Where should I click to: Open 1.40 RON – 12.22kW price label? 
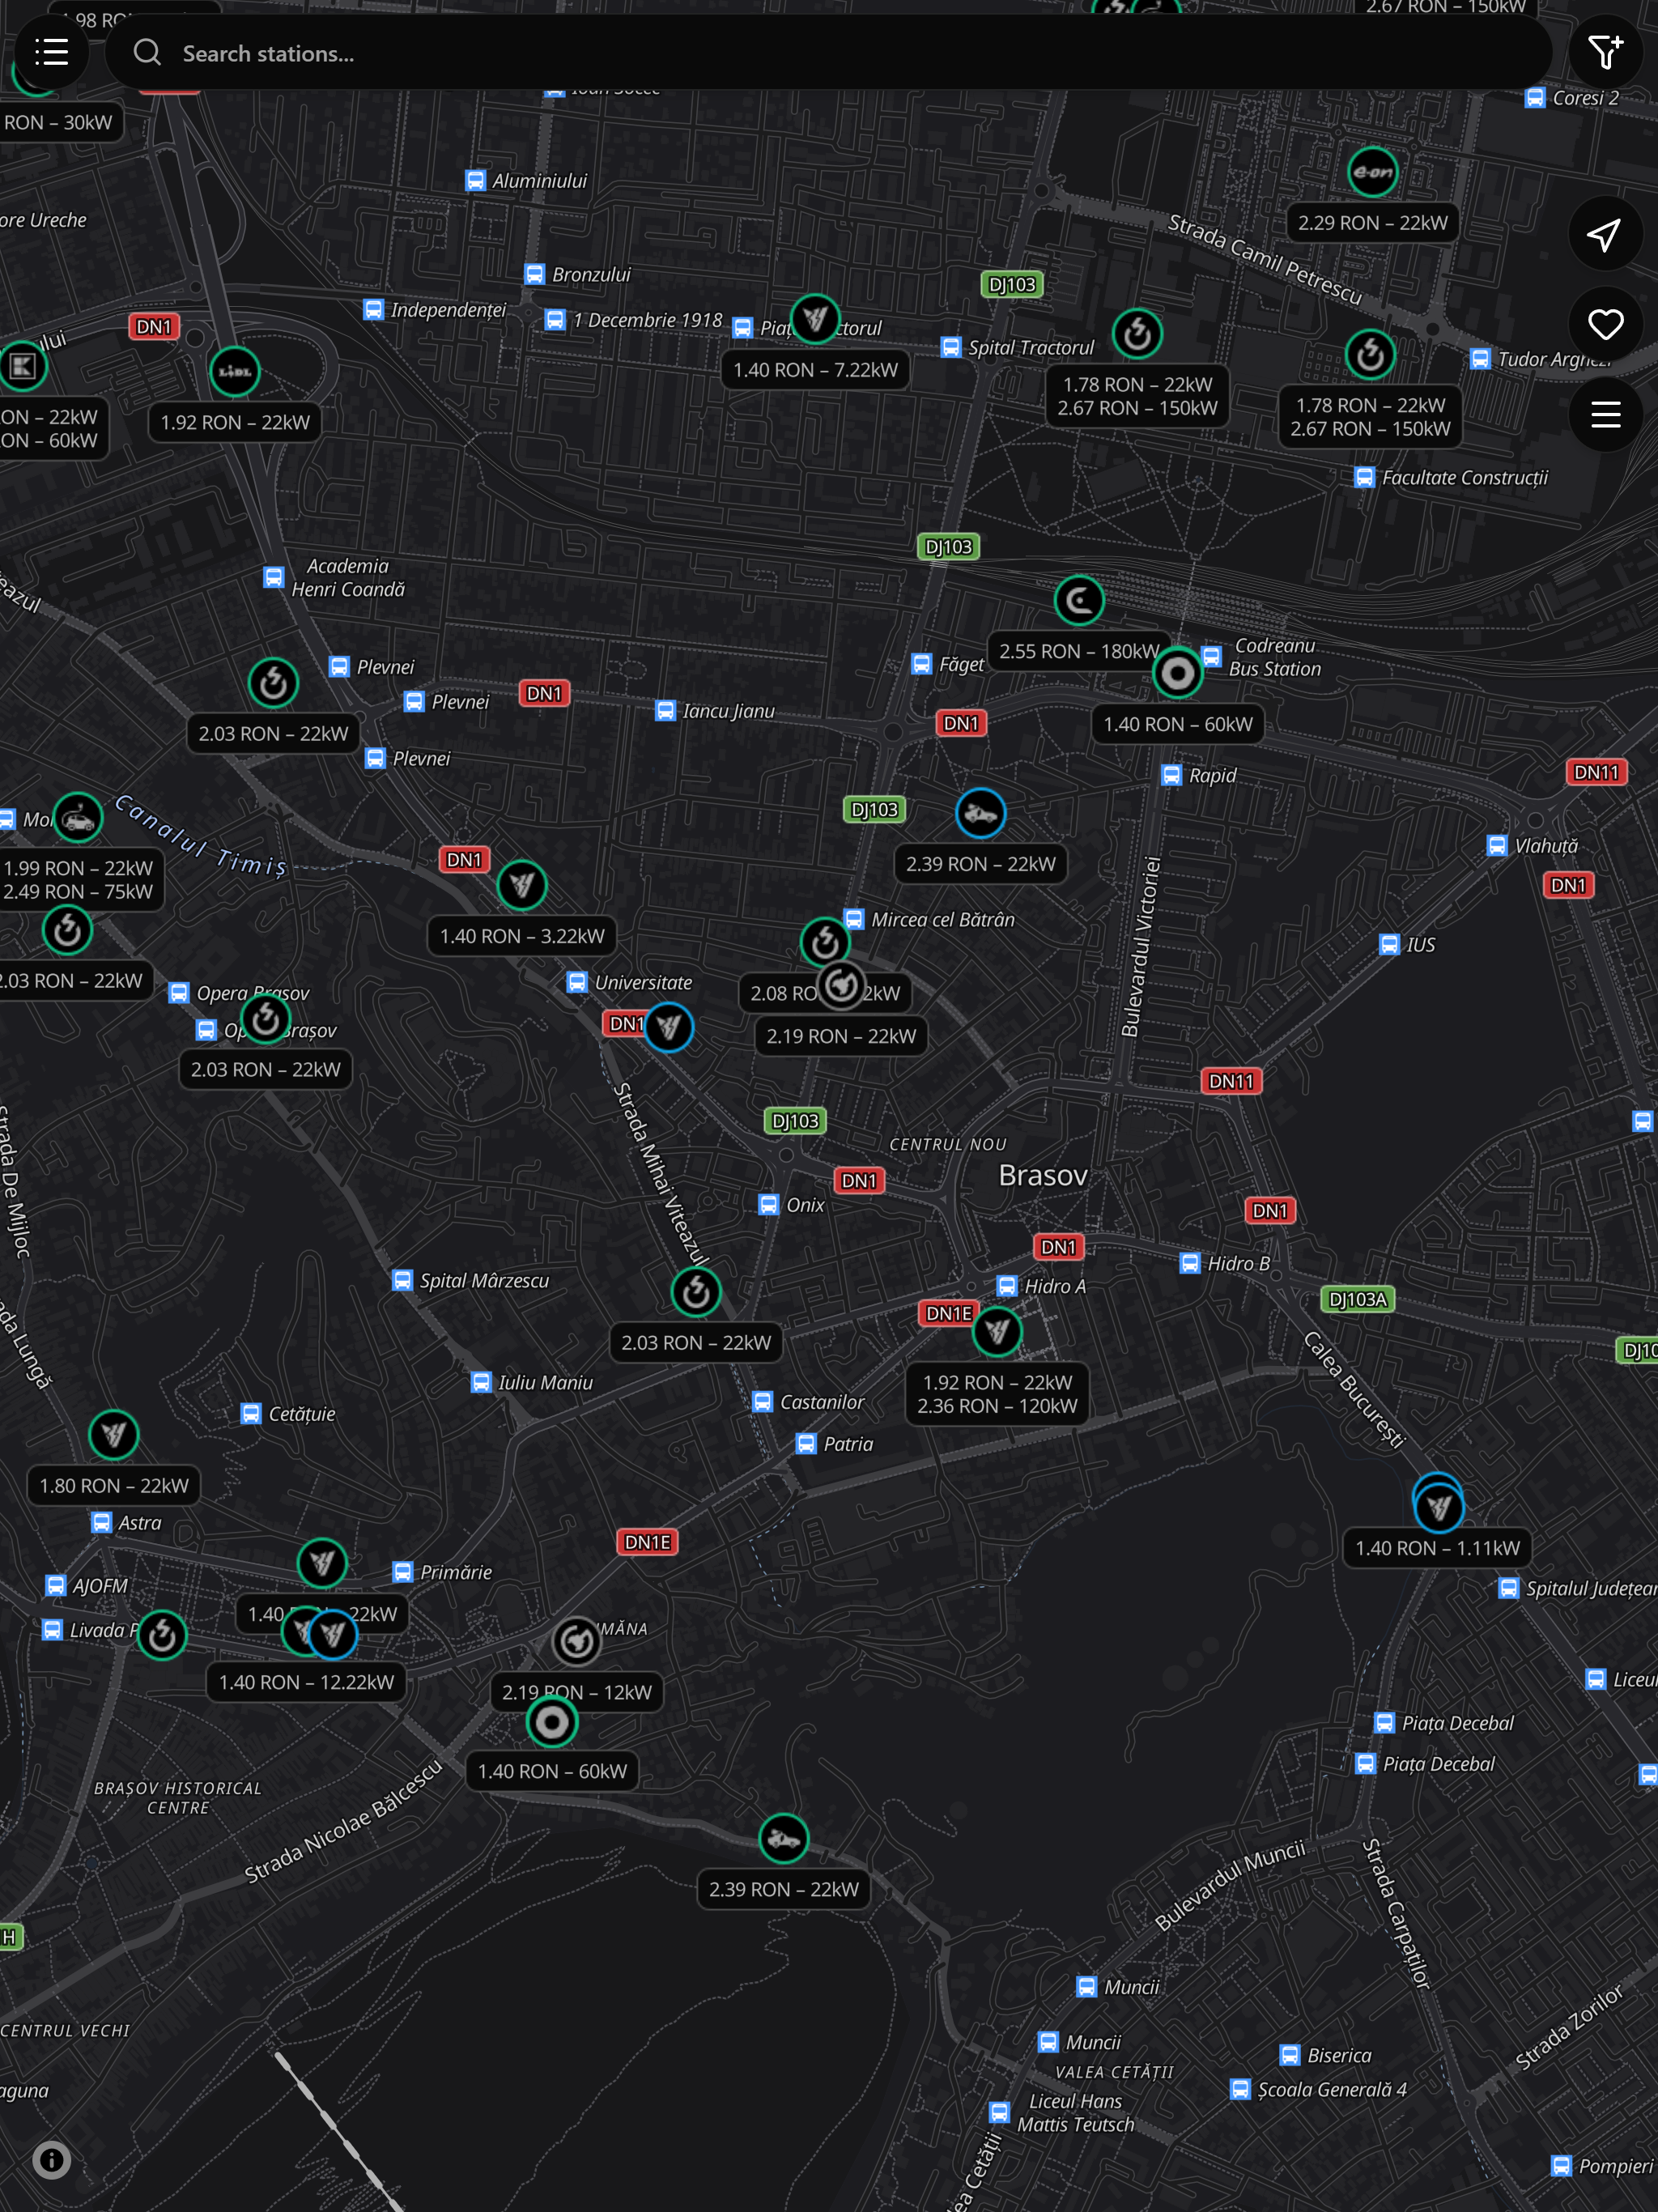coord(306,1682)
